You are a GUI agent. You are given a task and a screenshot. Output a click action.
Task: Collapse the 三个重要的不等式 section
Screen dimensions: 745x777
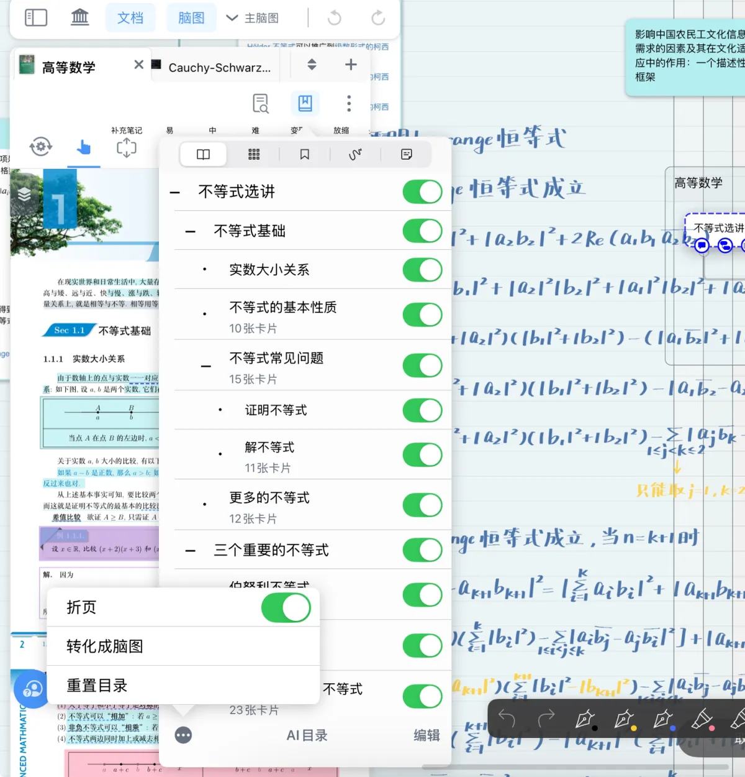click(x=191, y=551)
